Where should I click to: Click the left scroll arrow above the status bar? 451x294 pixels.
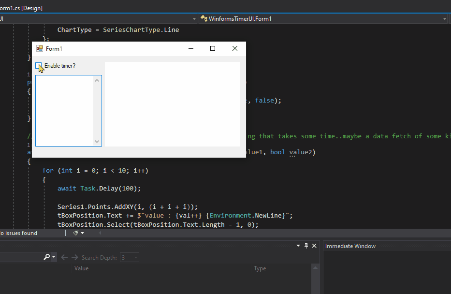100,233
